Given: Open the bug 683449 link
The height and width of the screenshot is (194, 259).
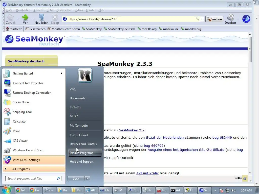Looking at the screenshot, I should click(222, 137).
